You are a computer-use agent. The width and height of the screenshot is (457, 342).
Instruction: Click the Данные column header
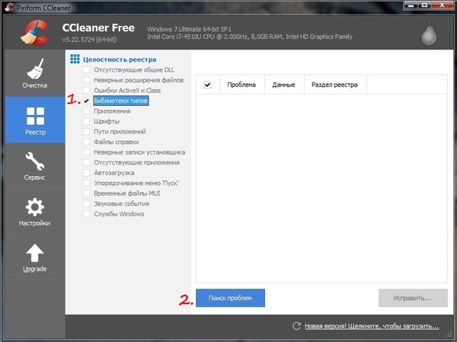283,85
